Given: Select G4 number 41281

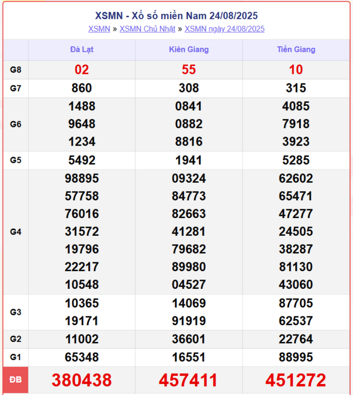Looking at the screenshot, I should tap(189, 231).
